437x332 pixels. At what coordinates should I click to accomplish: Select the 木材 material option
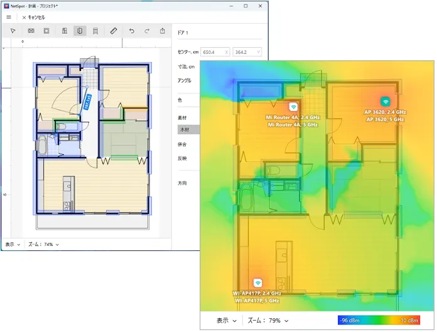click(x=189, y=129)
